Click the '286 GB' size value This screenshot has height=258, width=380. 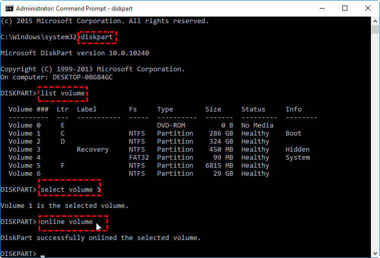[221, 133]
